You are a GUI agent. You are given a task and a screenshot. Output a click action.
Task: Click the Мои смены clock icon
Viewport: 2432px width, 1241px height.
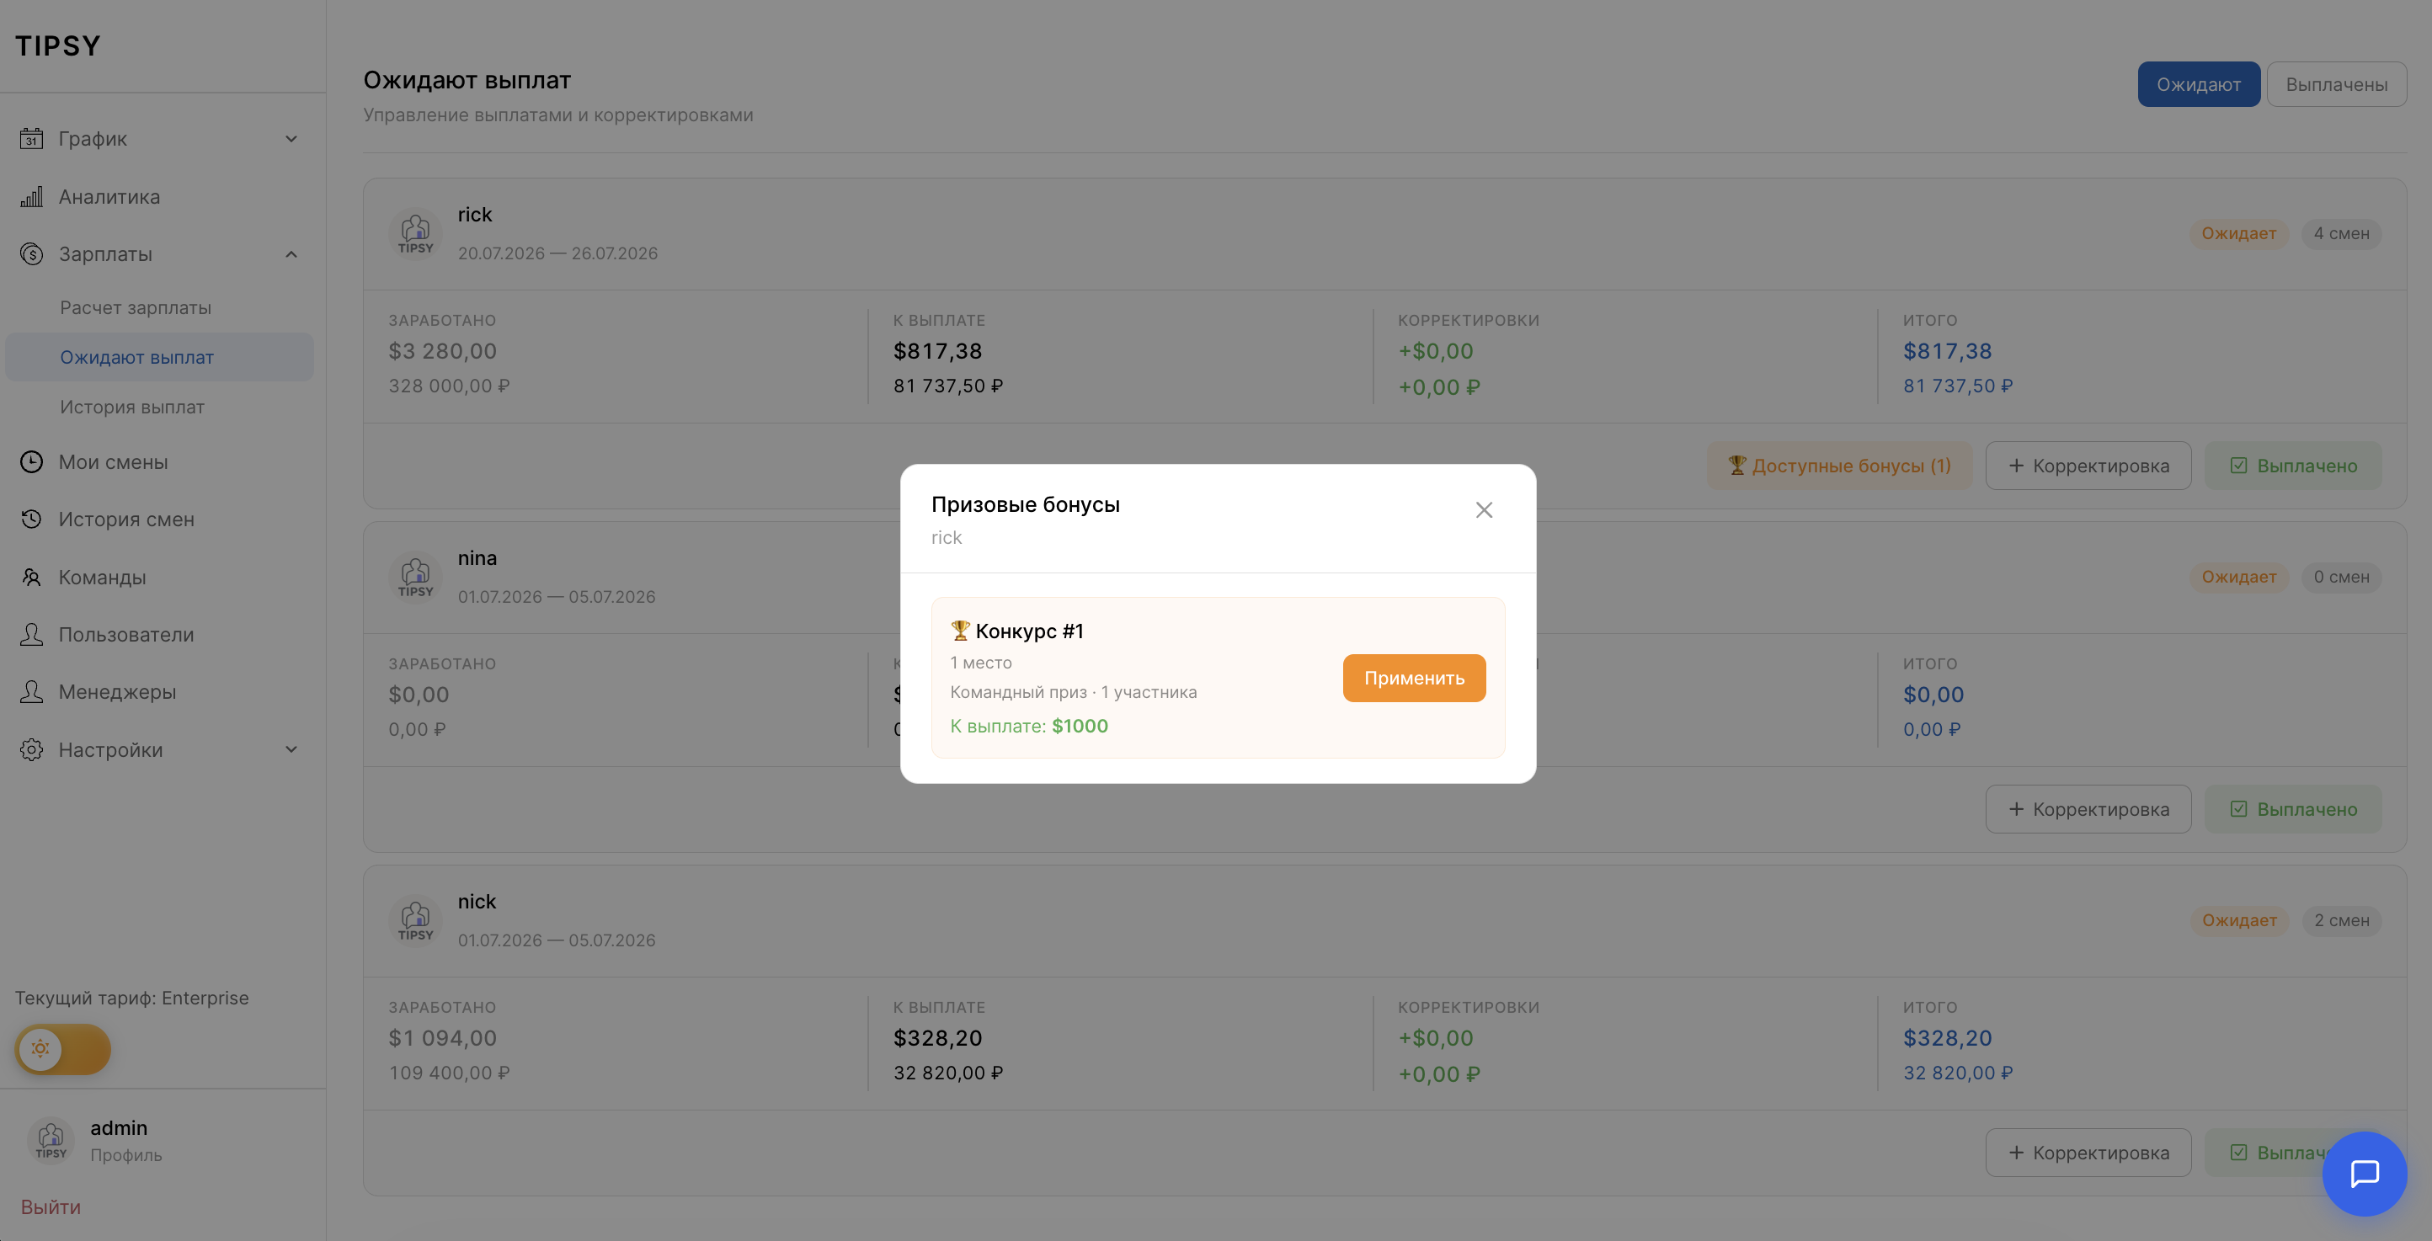pos(31,461)
